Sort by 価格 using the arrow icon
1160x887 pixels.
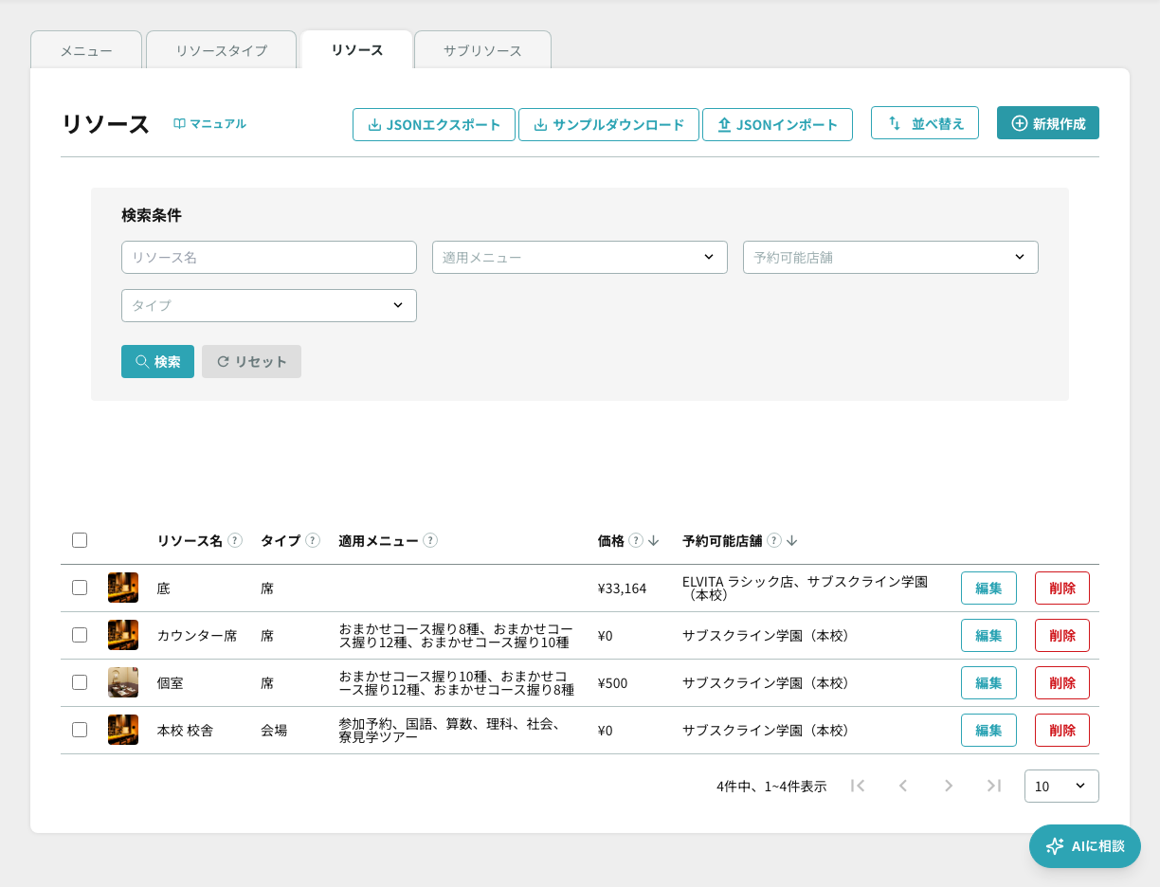click(x=654, y=540)
